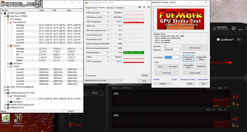Click the green PerfCap Reason graph

click(133, 53)
